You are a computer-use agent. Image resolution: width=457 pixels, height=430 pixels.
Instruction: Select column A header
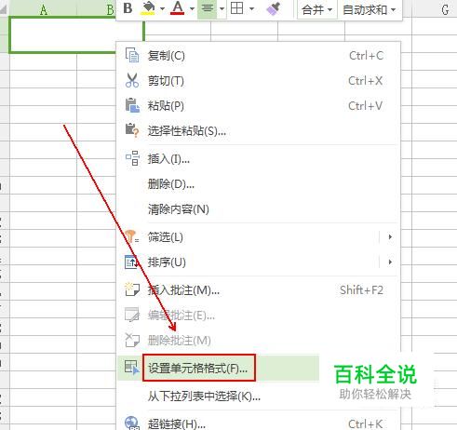[x=43, y=9]
